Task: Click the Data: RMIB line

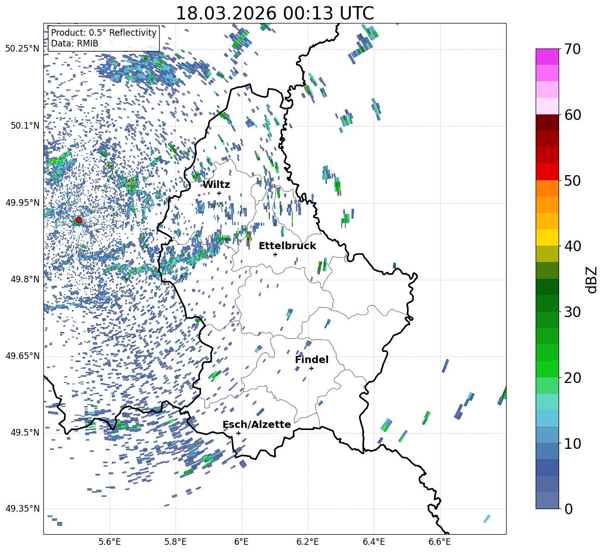Action: click(74, 43)
